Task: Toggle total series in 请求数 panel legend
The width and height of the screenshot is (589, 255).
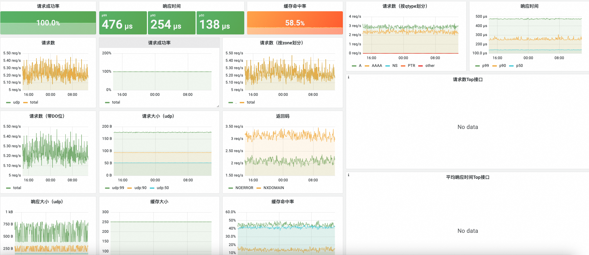Action: (x=34, y=102)
